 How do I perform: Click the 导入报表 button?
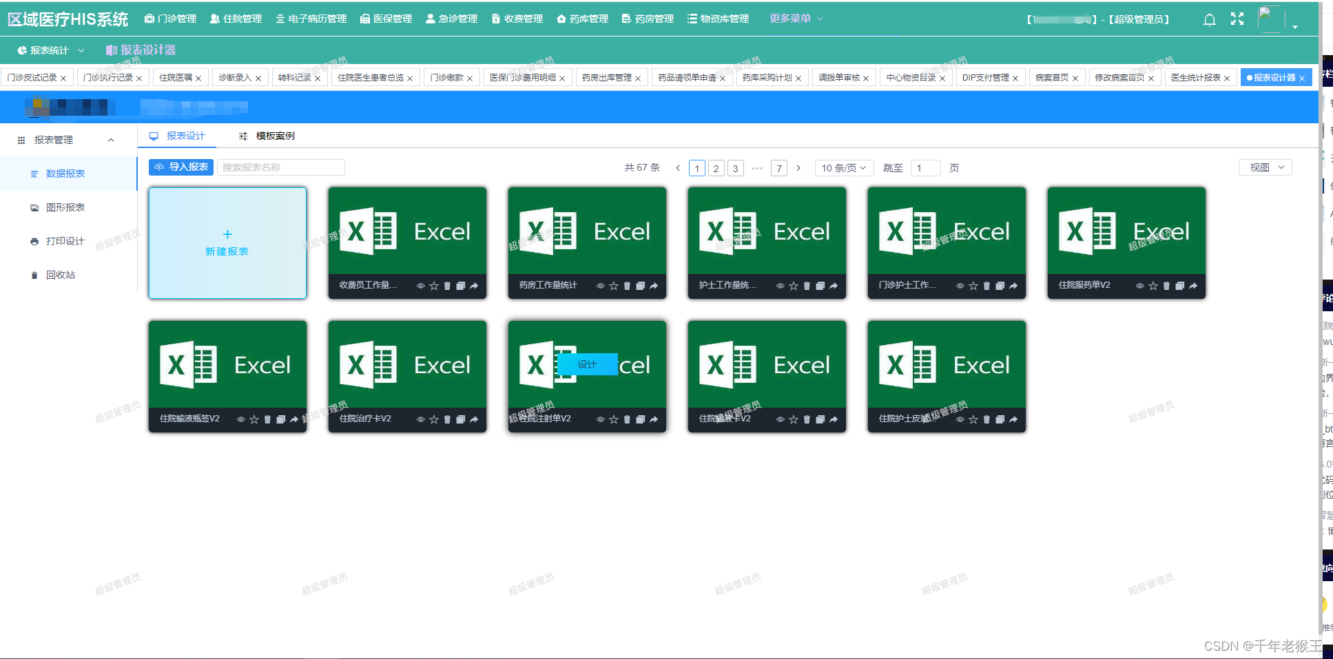coord(181,167)
